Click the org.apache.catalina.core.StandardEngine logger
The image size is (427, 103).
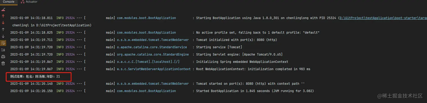pyautogui.click(x=153, y=54)
